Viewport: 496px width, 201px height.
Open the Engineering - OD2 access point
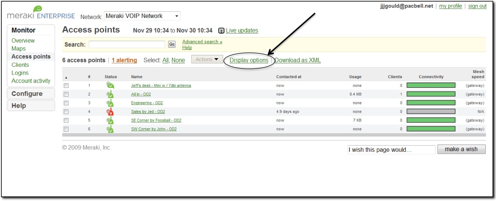147,103
